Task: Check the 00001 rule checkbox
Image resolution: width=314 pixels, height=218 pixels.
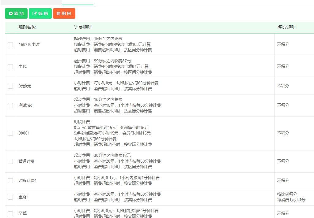Action: click(x=10, y=133)
